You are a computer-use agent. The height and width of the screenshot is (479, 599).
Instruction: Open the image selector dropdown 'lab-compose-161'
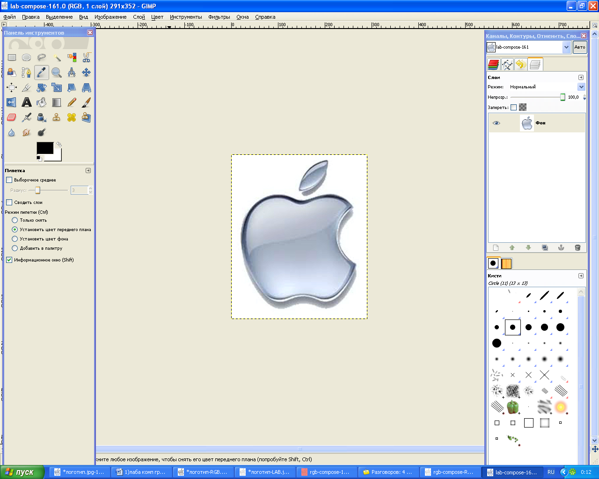coord(567,47)
